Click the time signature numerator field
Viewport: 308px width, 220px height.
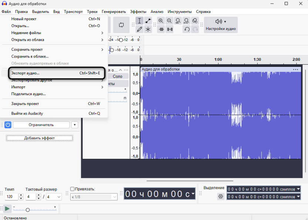(x=31, y=197)
